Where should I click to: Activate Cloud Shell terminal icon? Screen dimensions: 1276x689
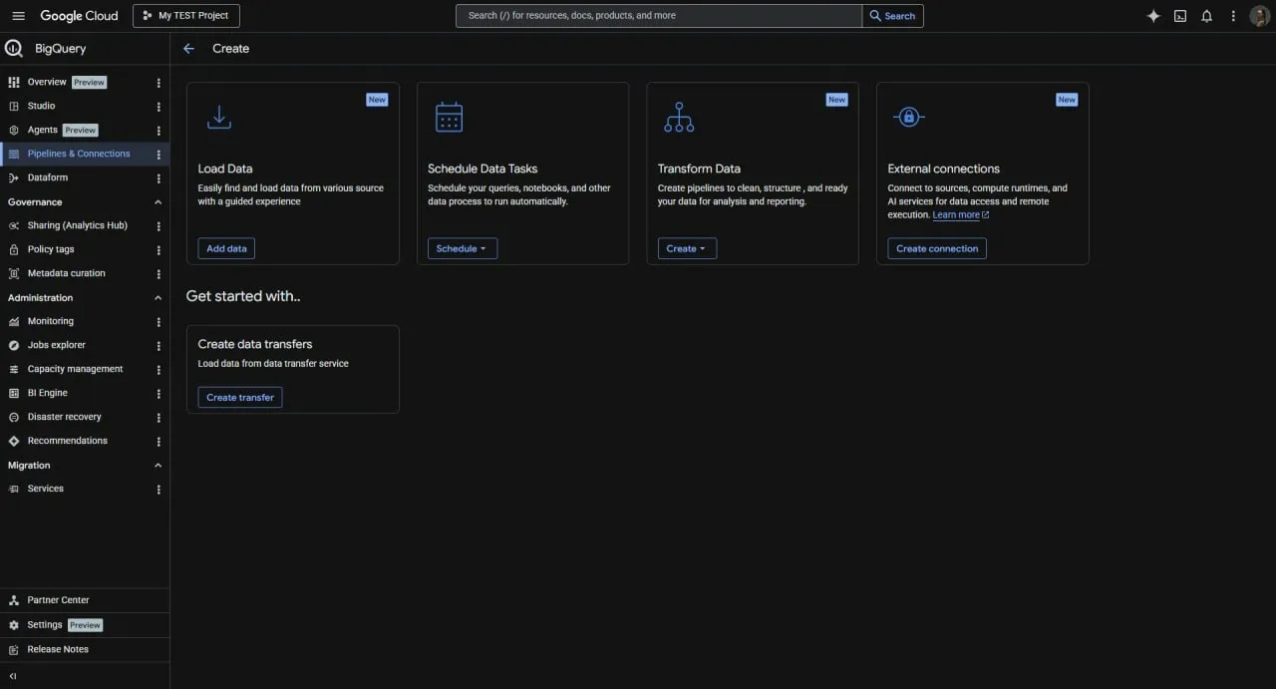point(1180,16)
